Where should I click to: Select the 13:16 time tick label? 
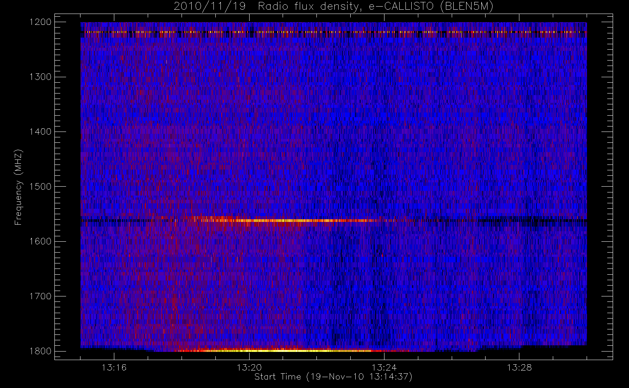pyautogui.click(x=114, y=367)
